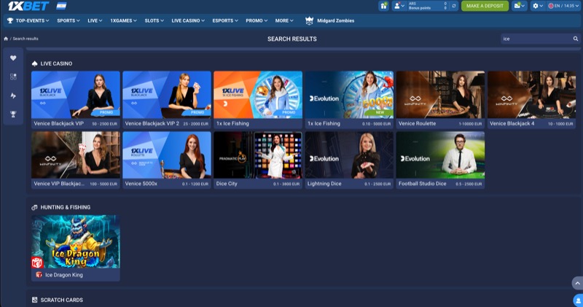Open Ice Dragon King game thumbnail
Image resolution: width=583 pixels, height=307 pixels.
(76, 241)
